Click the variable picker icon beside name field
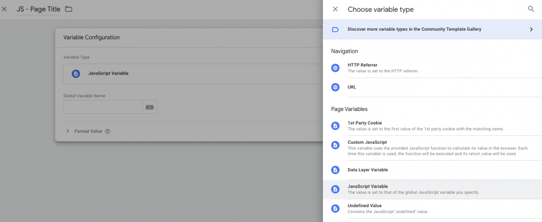The height and width of the screenshot is (222, 542). point(150,107)
